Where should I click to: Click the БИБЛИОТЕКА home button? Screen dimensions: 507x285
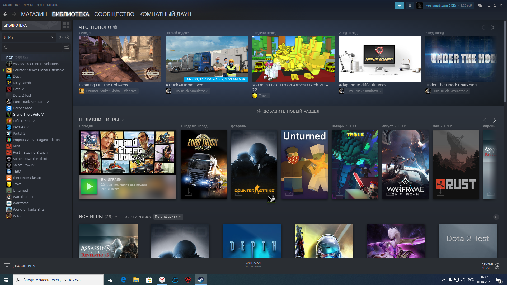tap(31, 25)
